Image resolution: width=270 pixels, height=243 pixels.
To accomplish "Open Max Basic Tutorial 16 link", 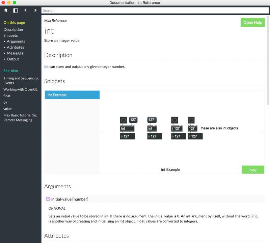I will (20, 118).
